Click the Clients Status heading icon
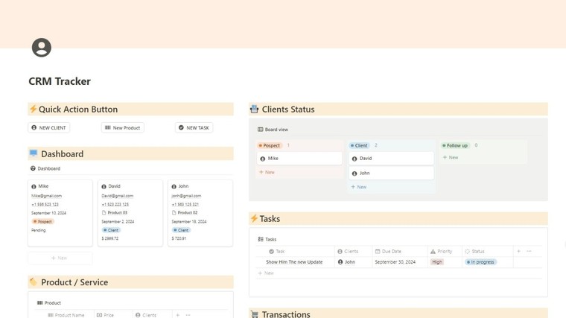 [x=254, y=109]
